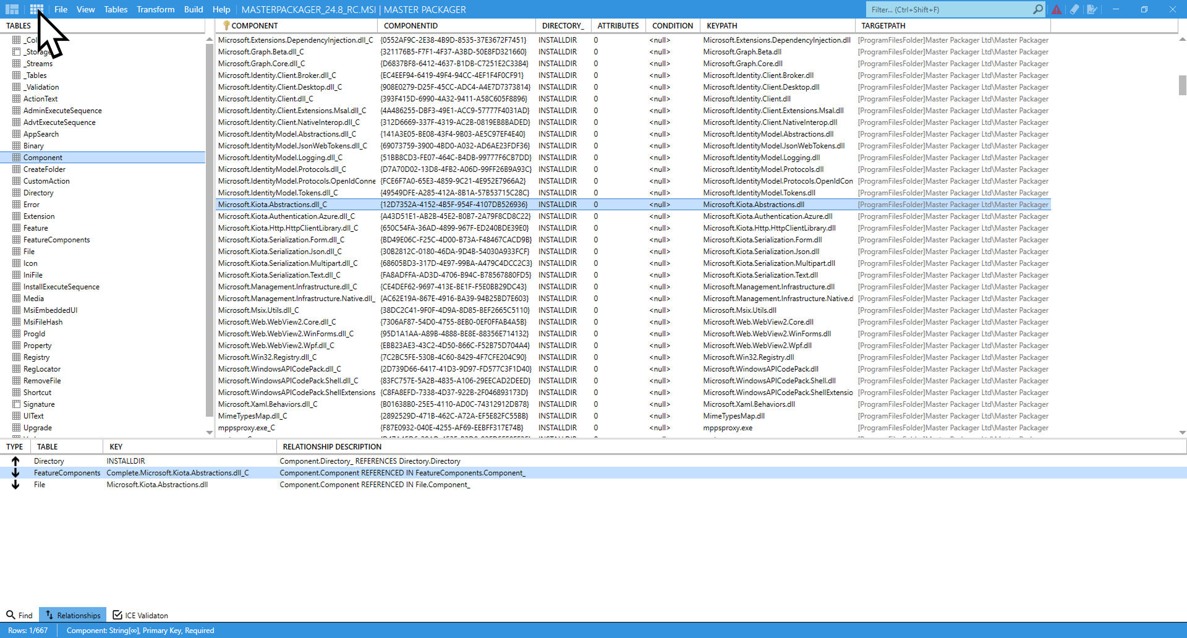1187x638 pixels.
Task: Click the signing pen document icon
Action: point(1092,9)
